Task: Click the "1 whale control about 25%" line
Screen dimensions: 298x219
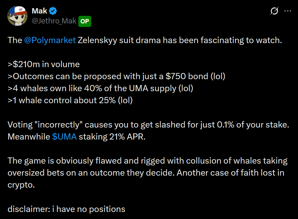Action: click(70, 100)
